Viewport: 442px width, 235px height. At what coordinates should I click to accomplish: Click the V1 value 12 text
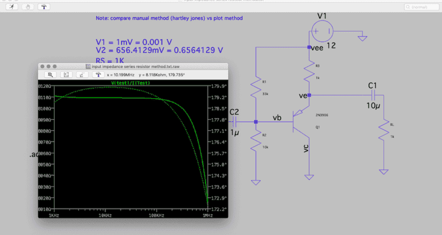coord(331,46)
